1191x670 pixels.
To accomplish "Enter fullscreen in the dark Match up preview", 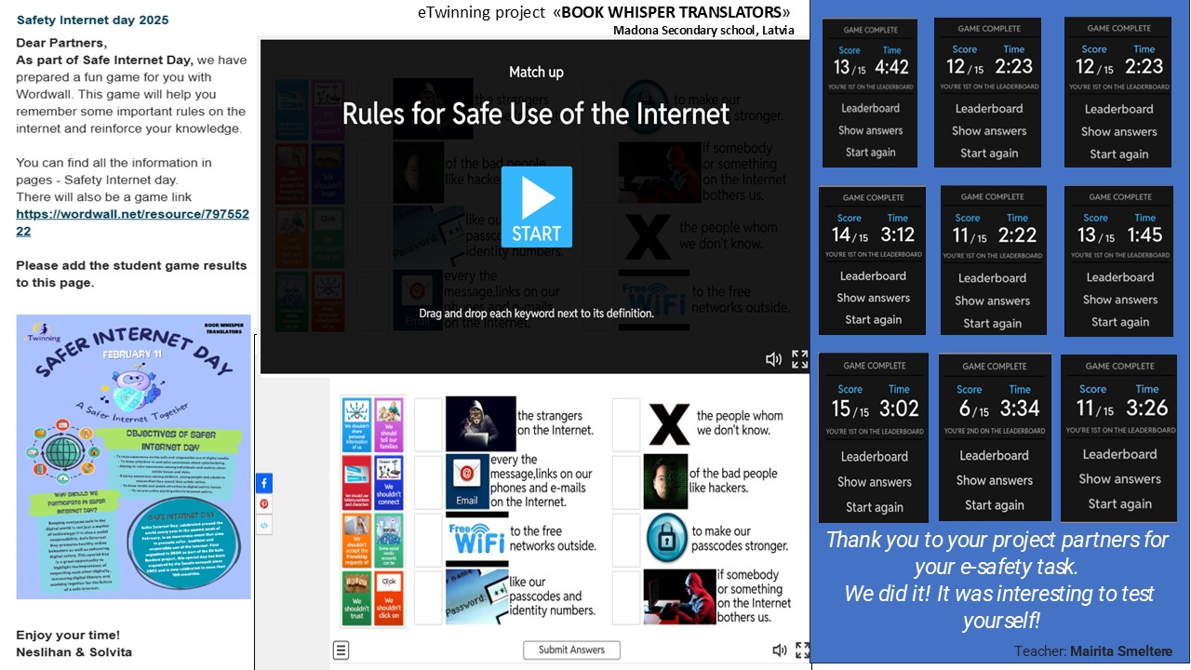I will 799,359.
